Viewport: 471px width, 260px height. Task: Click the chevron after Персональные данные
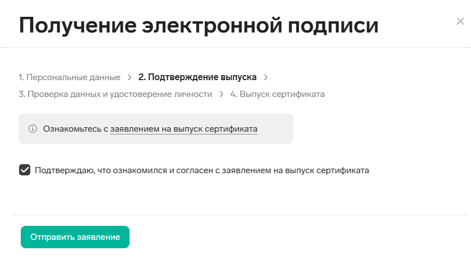130,77
